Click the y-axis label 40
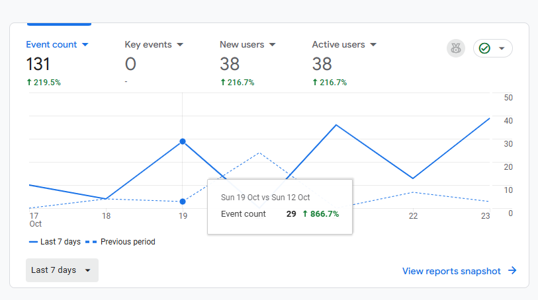 tap(508, 121)
